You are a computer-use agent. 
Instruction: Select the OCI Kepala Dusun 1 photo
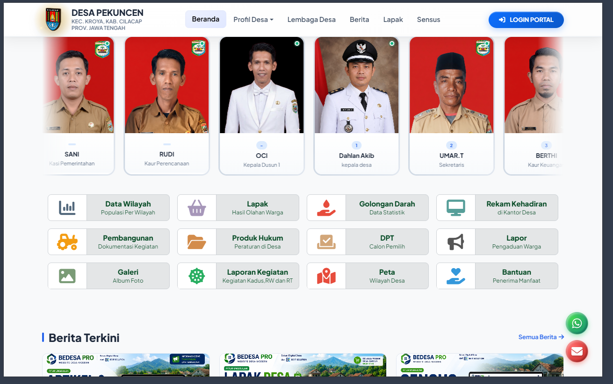[x=262, y=85]
